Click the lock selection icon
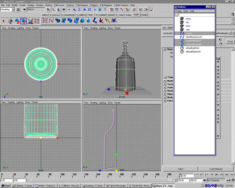The height and width of the screenshot is (188, 235). pyautogui.click(x=18, y=10)
